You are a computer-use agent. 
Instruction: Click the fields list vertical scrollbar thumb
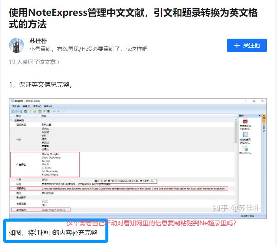[x=236, y=132]
